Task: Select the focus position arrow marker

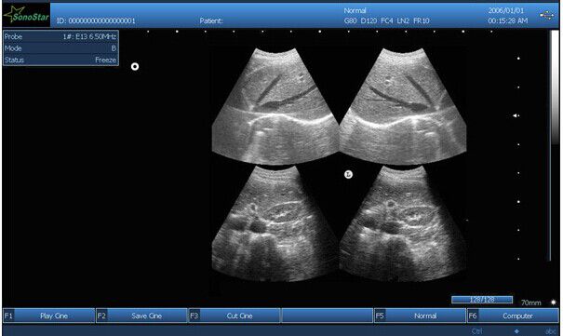Action: (x=516, y=115)
